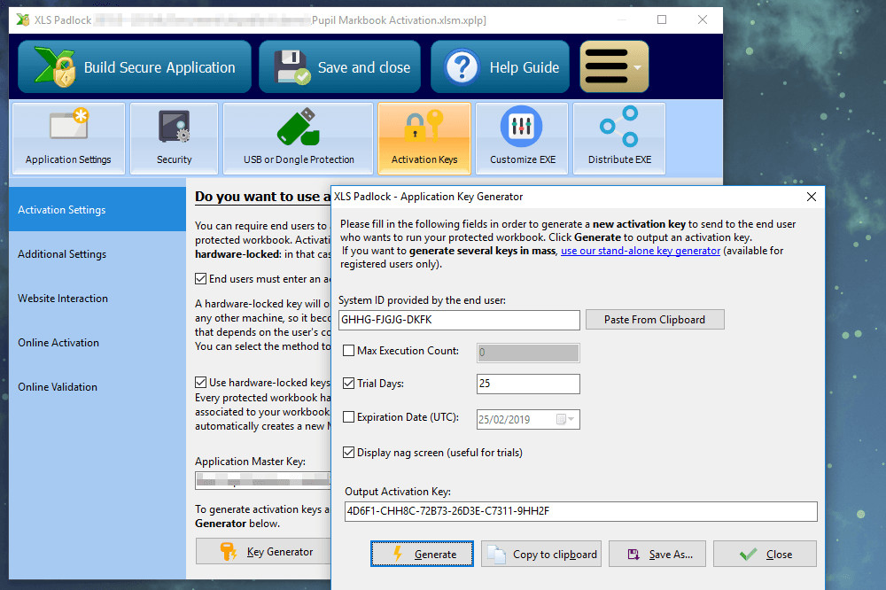Select Additional Settings in the sidebar
This screenshot has width=886, height=590.
click(97, 254)
